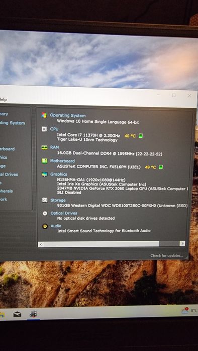The width and height of the screenshot is (198, 351).
Task: Click the N156HMA-GA1 display line
Action: [x=91, y=180]
